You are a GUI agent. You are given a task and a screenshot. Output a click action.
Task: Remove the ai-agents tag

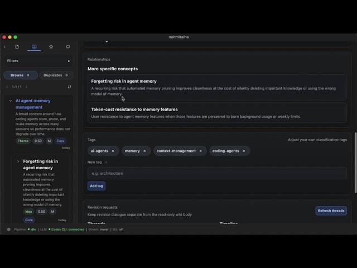113,151
